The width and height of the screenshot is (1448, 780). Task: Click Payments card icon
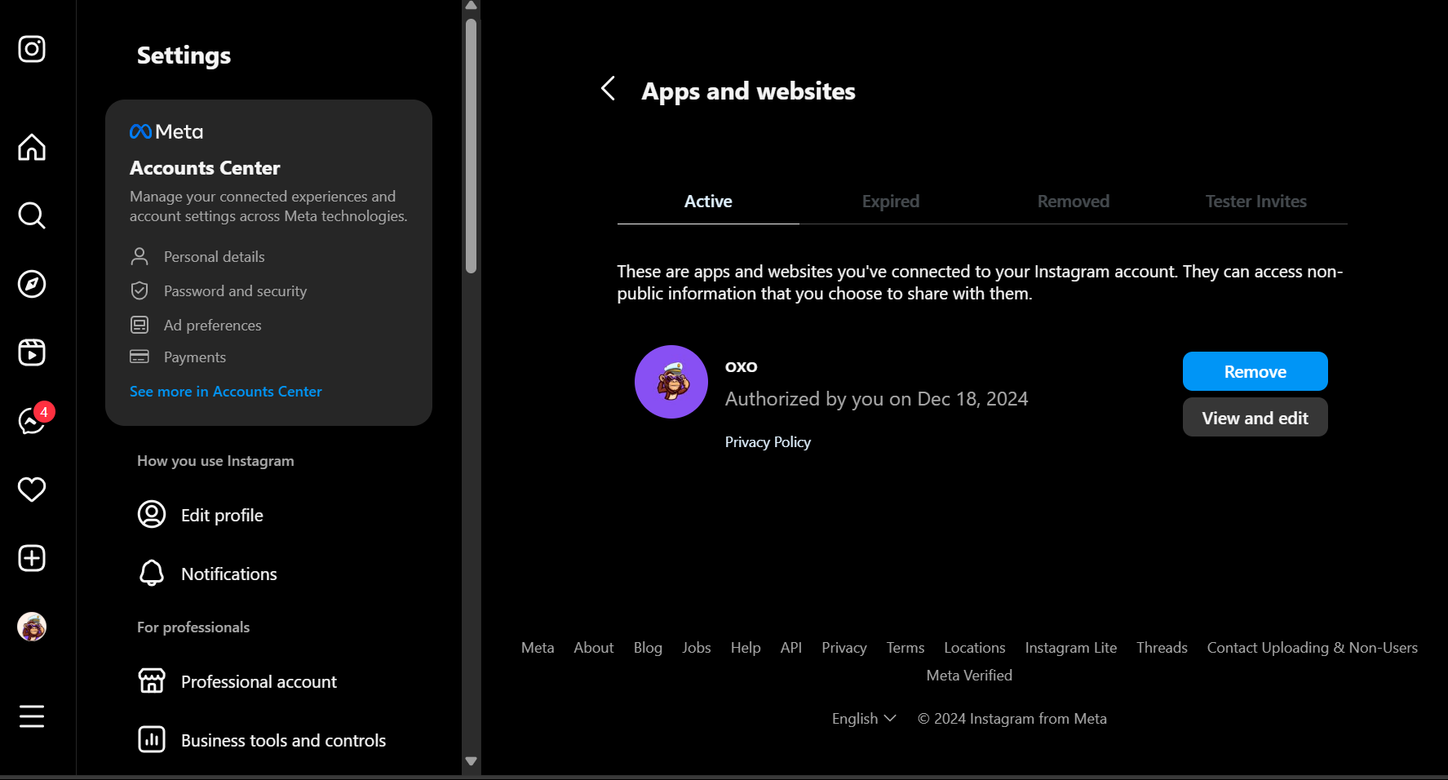click(139, 357)
